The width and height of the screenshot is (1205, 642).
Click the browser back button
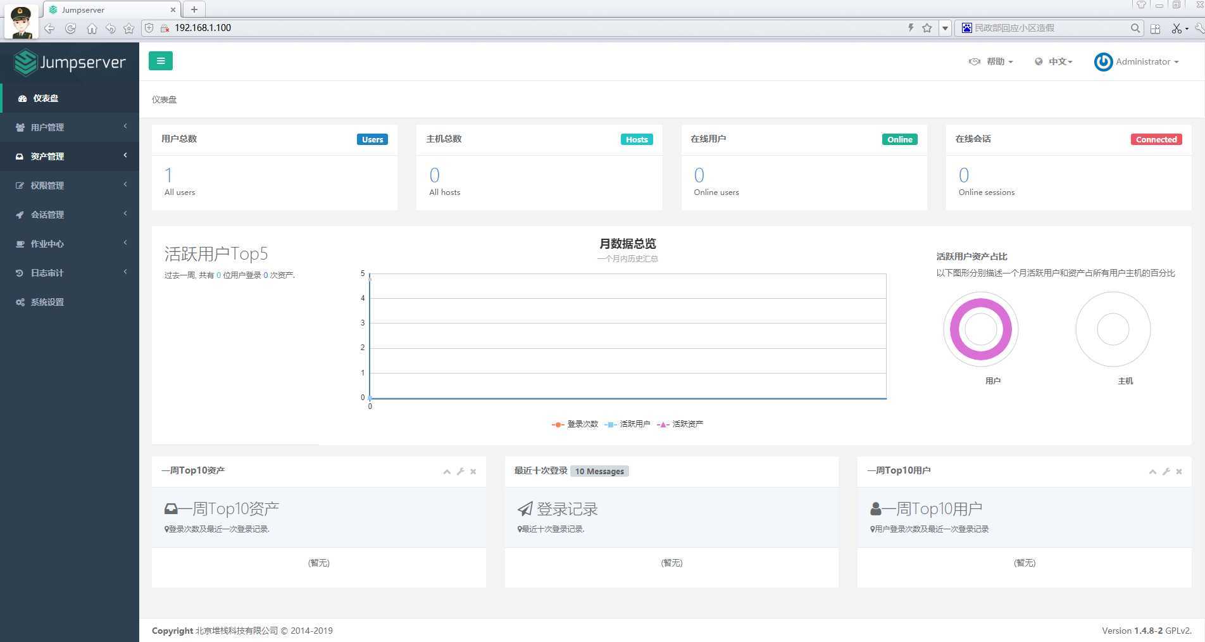(x=49, y=28)
